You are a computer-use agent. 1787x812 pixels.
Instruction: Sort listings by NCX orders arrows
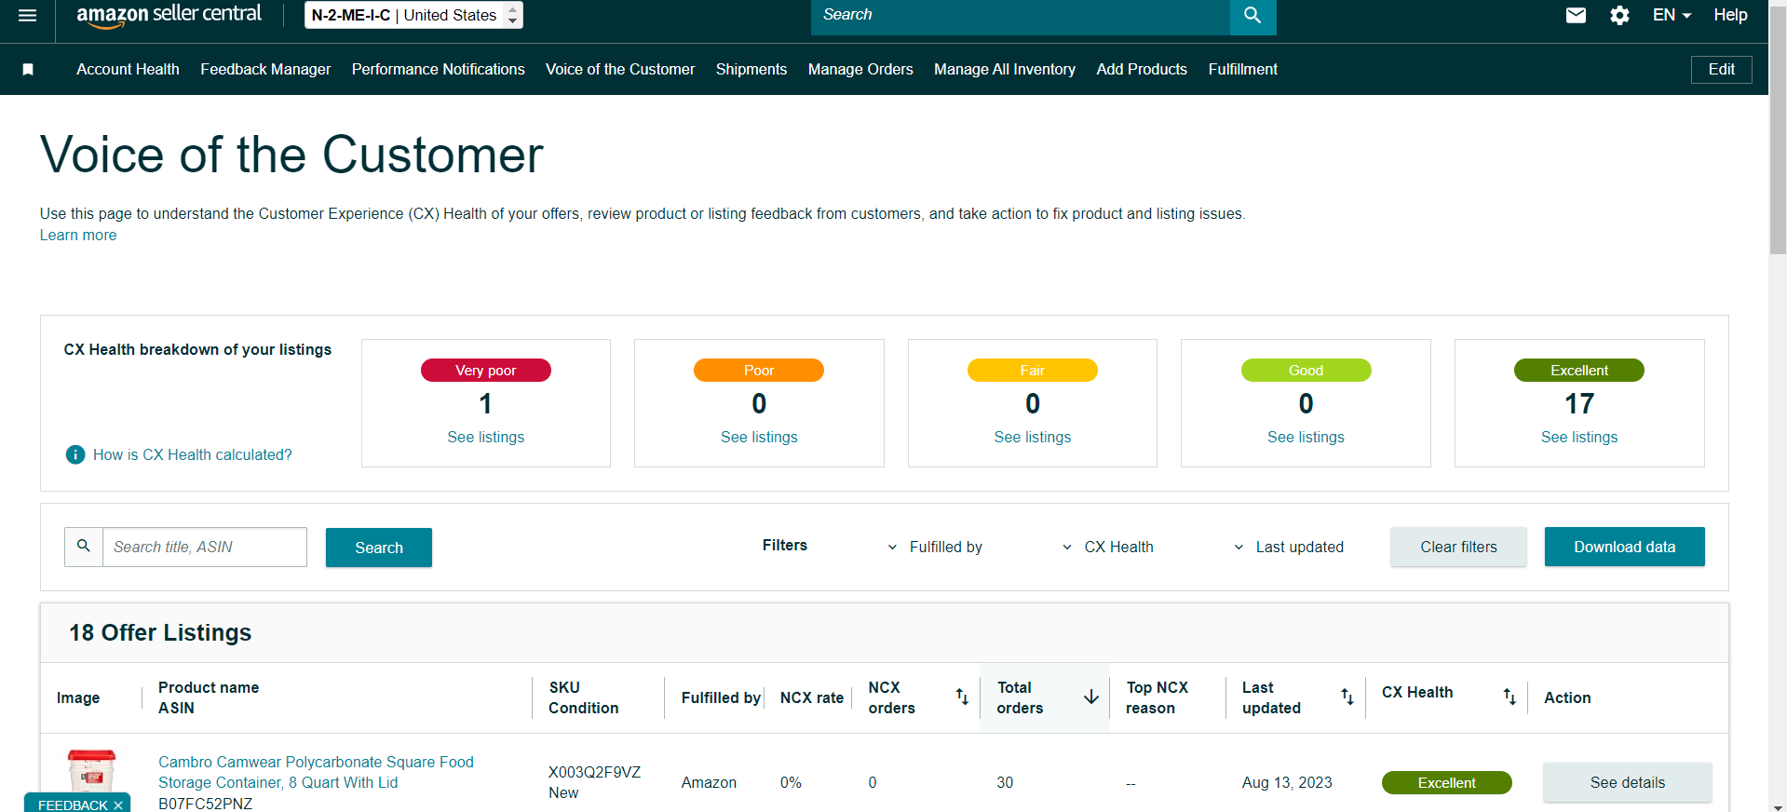coord(962,697)
